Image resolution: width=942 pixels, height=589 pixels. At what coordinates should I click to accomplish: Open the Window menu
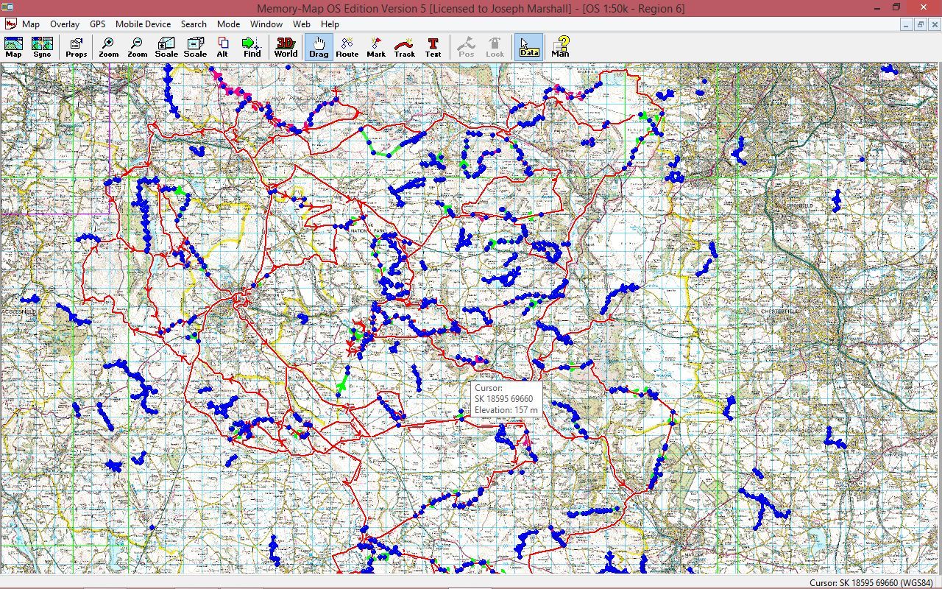click(x=266, y=24)
